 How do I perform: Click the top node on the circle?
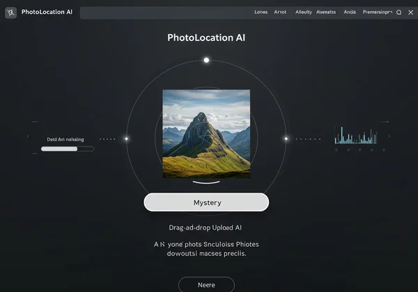(206, 60)
